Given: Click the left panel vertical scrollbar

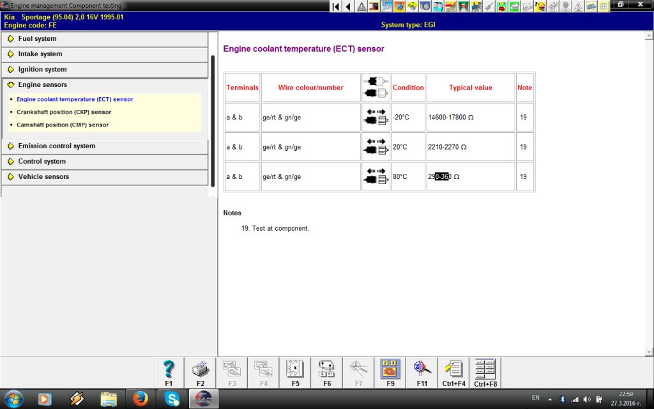Looking at the screenshot, I should (x=213, y=121).
